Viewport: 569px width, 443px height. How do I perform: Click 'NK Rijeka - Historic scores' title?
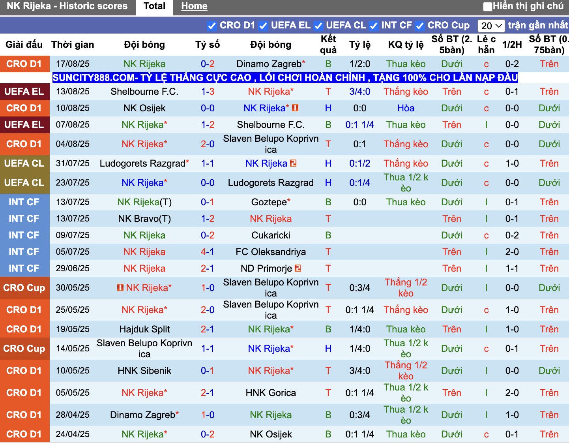pos(67,6)
